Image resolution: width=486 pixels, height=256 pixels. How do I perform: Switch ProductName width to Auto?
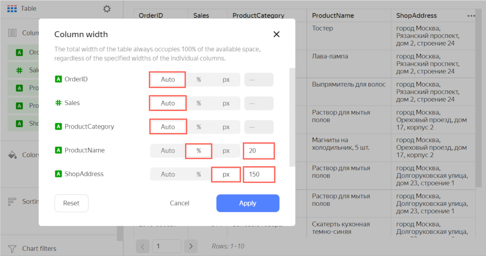[168, 151]
